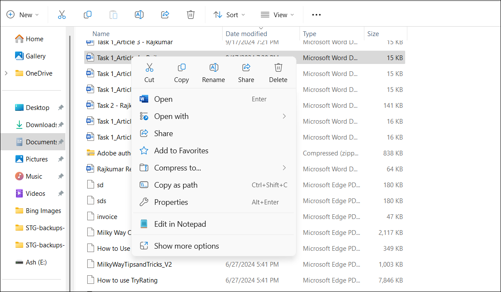This screenshot has width=501, height=292.
Task: Click the toolbar scissors Cut icon
Action: (x=62, y=15)
